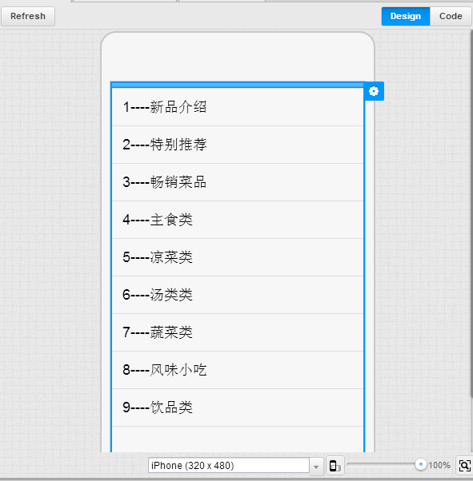Select list item 3----畅销菜品
473x481 pixels.
click(238, 182)
